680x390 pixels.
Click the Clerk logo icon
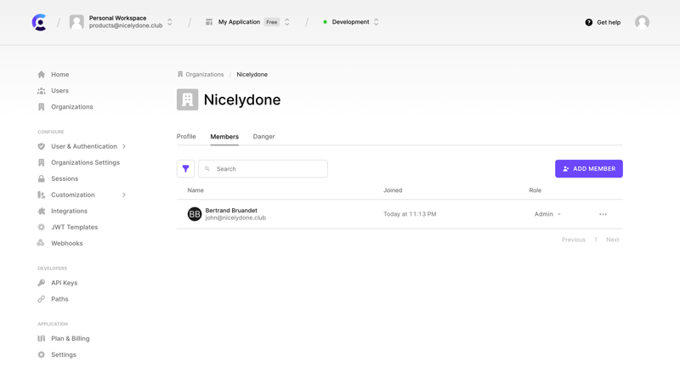point(39,22)
